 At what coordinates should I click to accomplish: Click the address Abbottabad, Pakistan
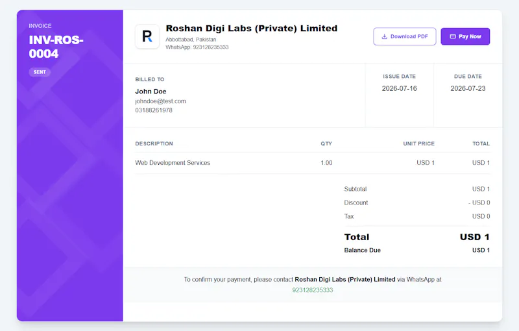tap(191, 40)
